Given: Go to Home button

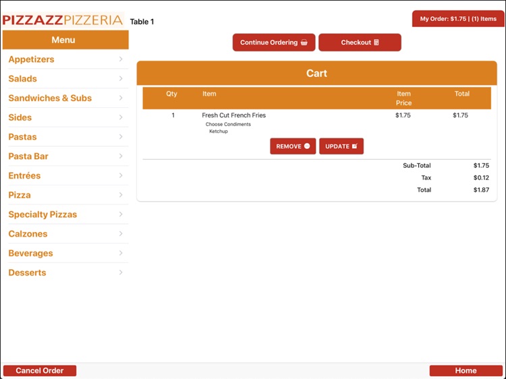Looking at the screenshot, I should point(466,370).
